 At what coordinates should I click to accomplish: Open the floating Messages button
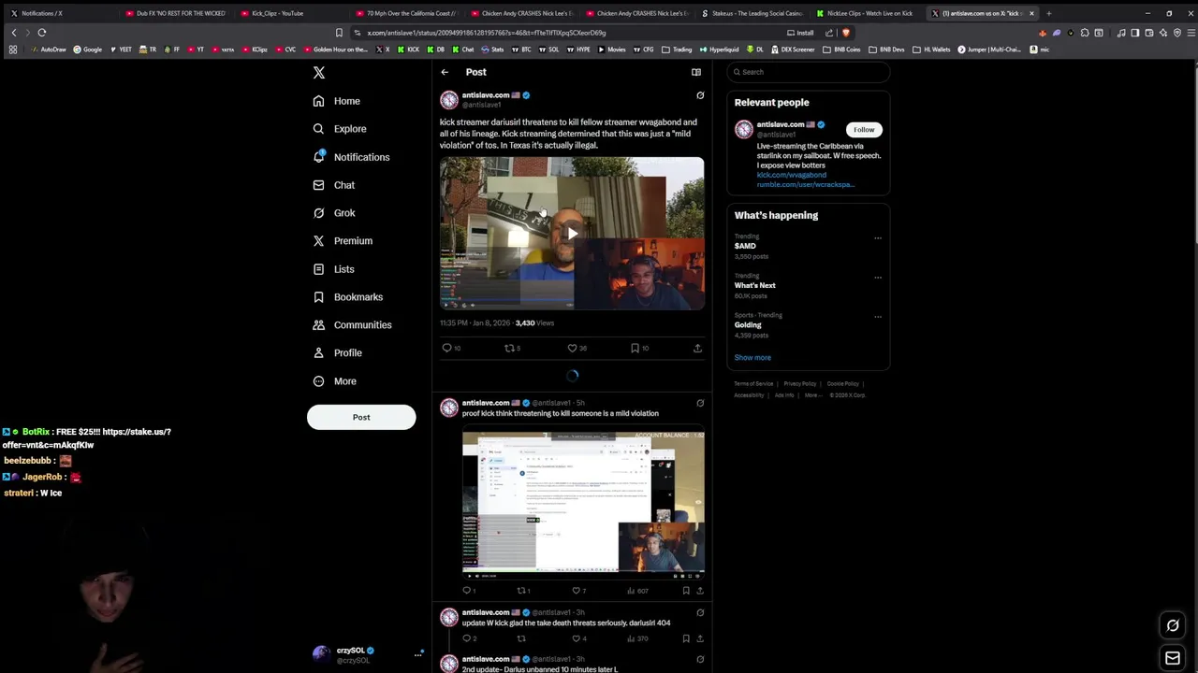coord(1173,658)
